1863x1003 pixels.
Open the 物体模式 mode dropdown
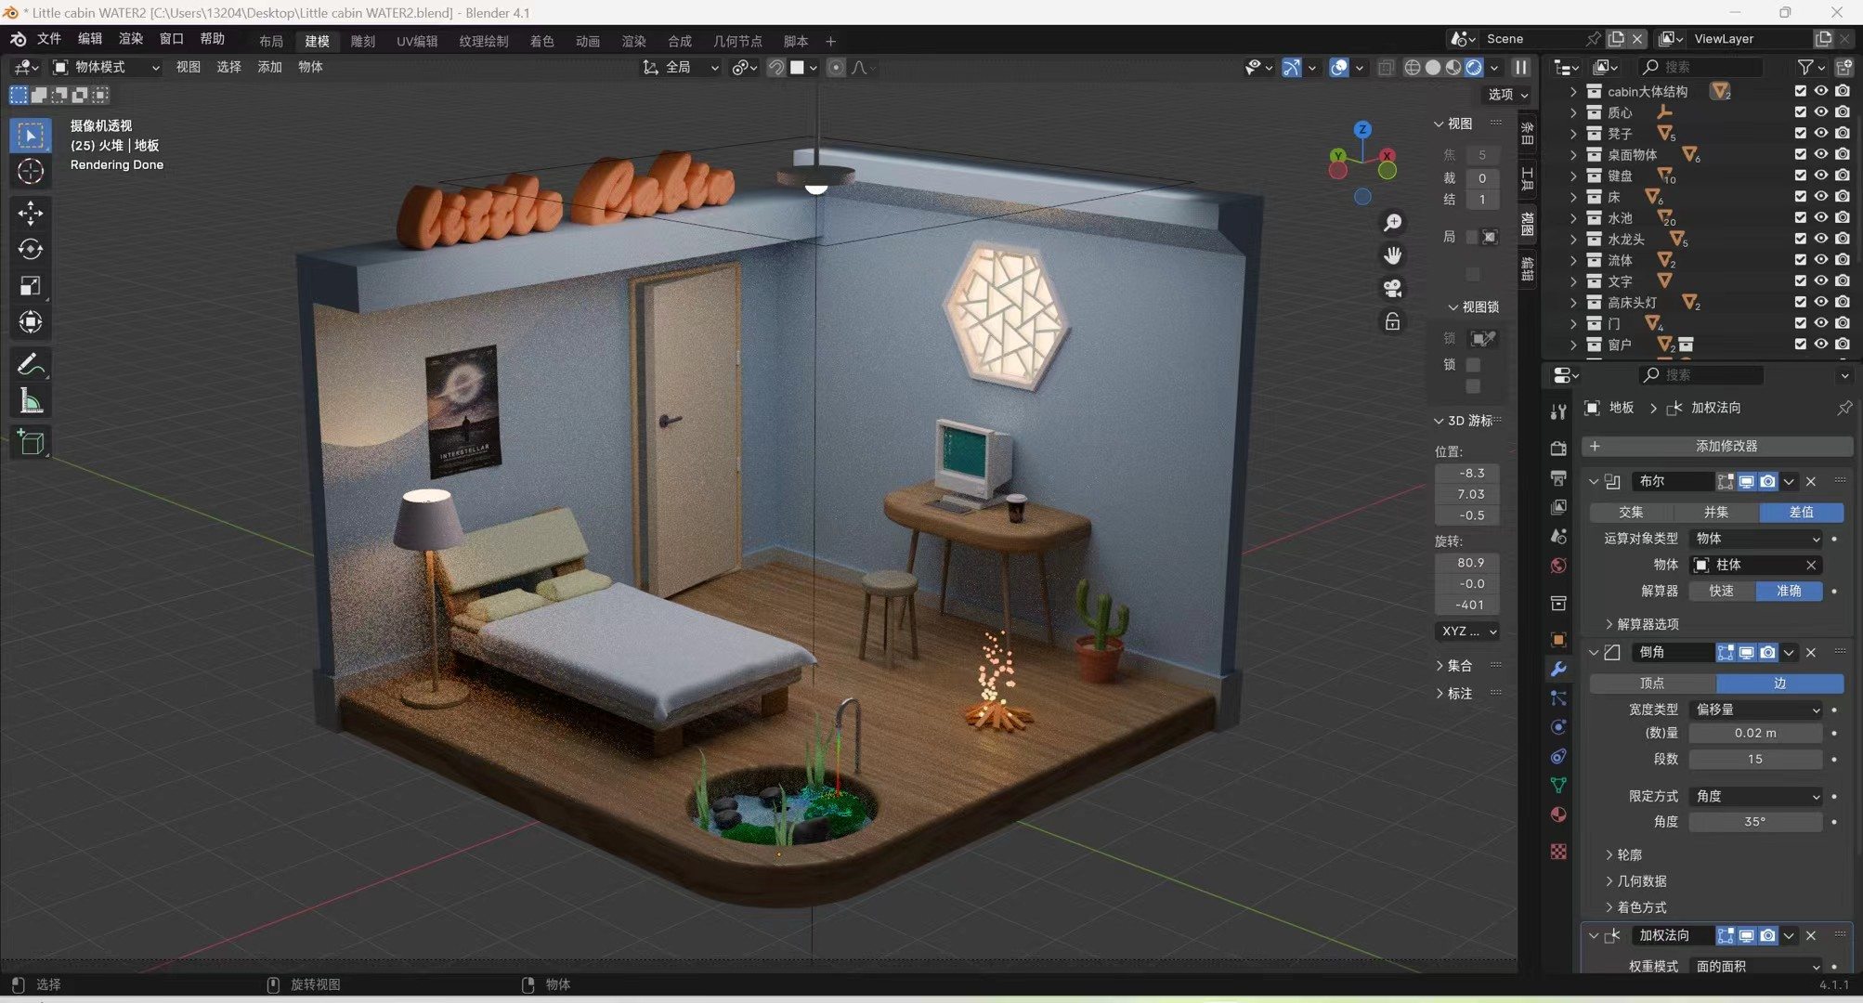[107, 68]
